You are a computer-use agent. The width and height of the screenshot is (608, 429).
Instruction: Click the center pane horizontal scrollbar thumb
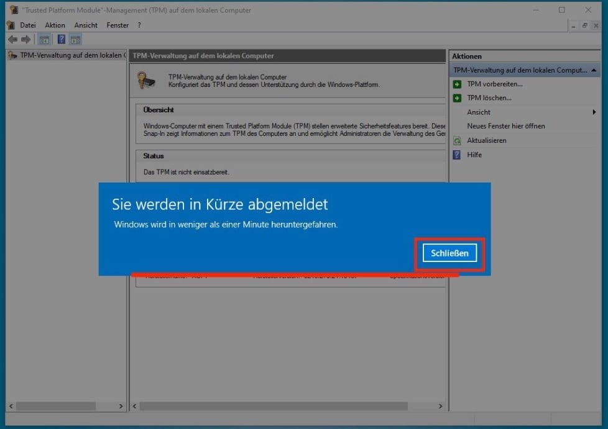274,406
